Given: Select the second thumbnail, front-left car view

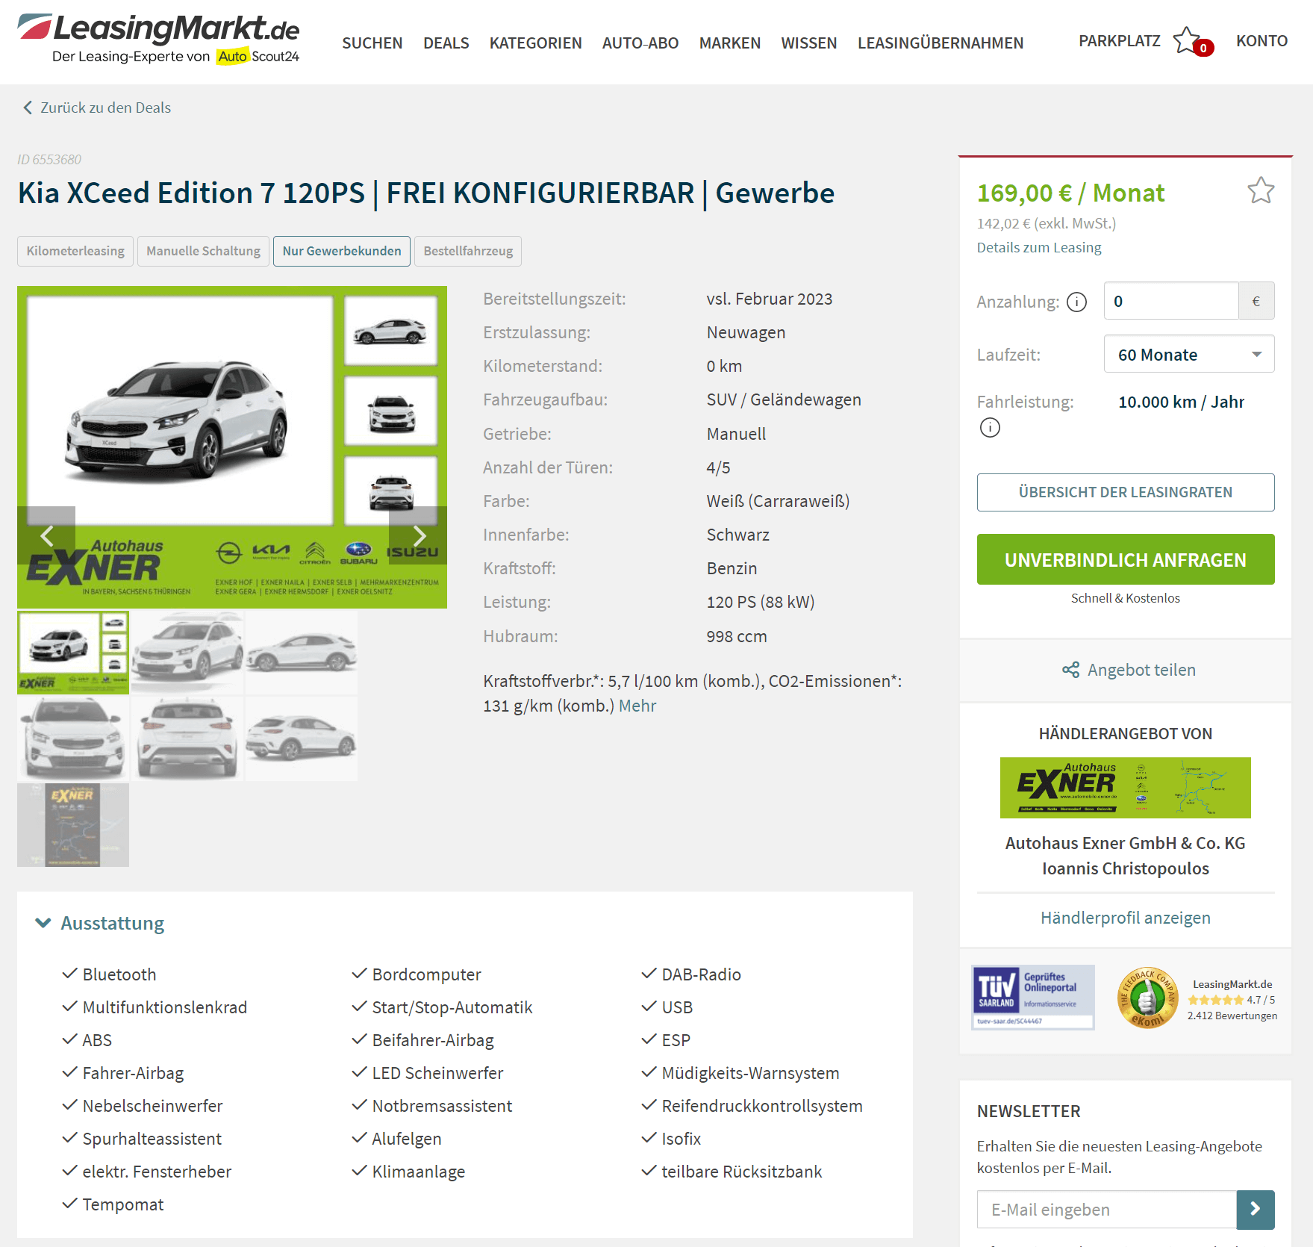Looking at the screenshot, I should 187,653.
